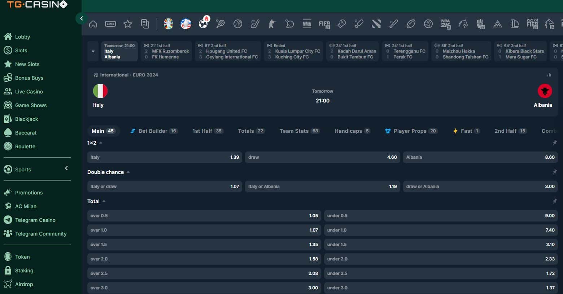563x294 pixels.
Task: Bet on Albania at 8.60
Action: [x=480, y=157]
